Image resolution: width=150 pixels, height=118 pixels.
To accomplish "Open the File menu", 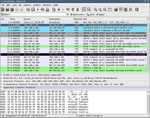I will coord(3,5).
